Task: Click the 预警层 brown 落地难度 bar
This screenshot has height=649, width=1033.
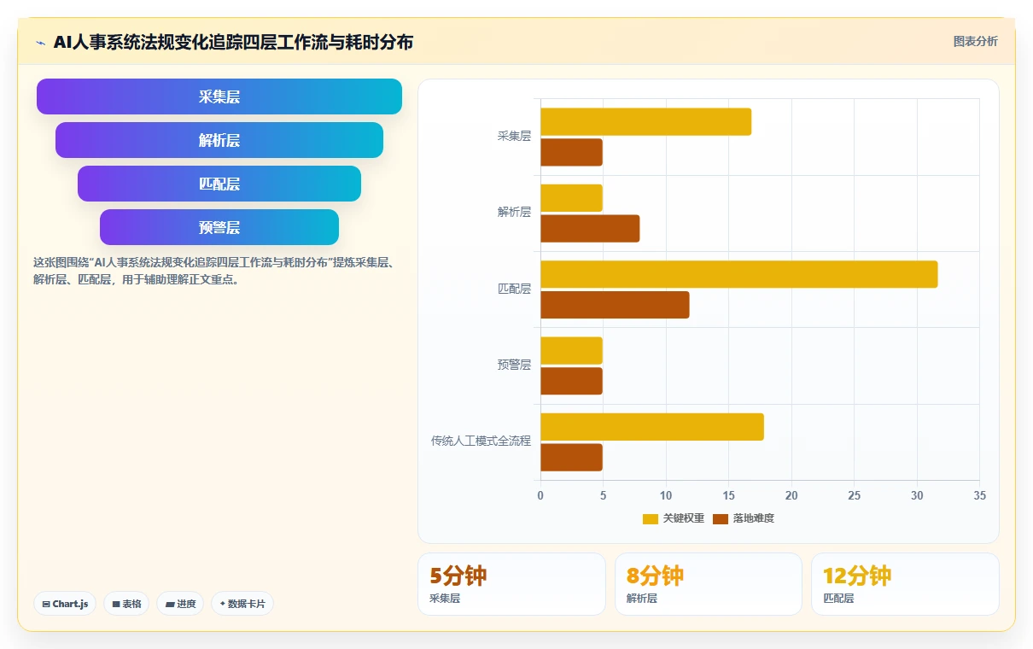Action: click(x=571, y=381)
